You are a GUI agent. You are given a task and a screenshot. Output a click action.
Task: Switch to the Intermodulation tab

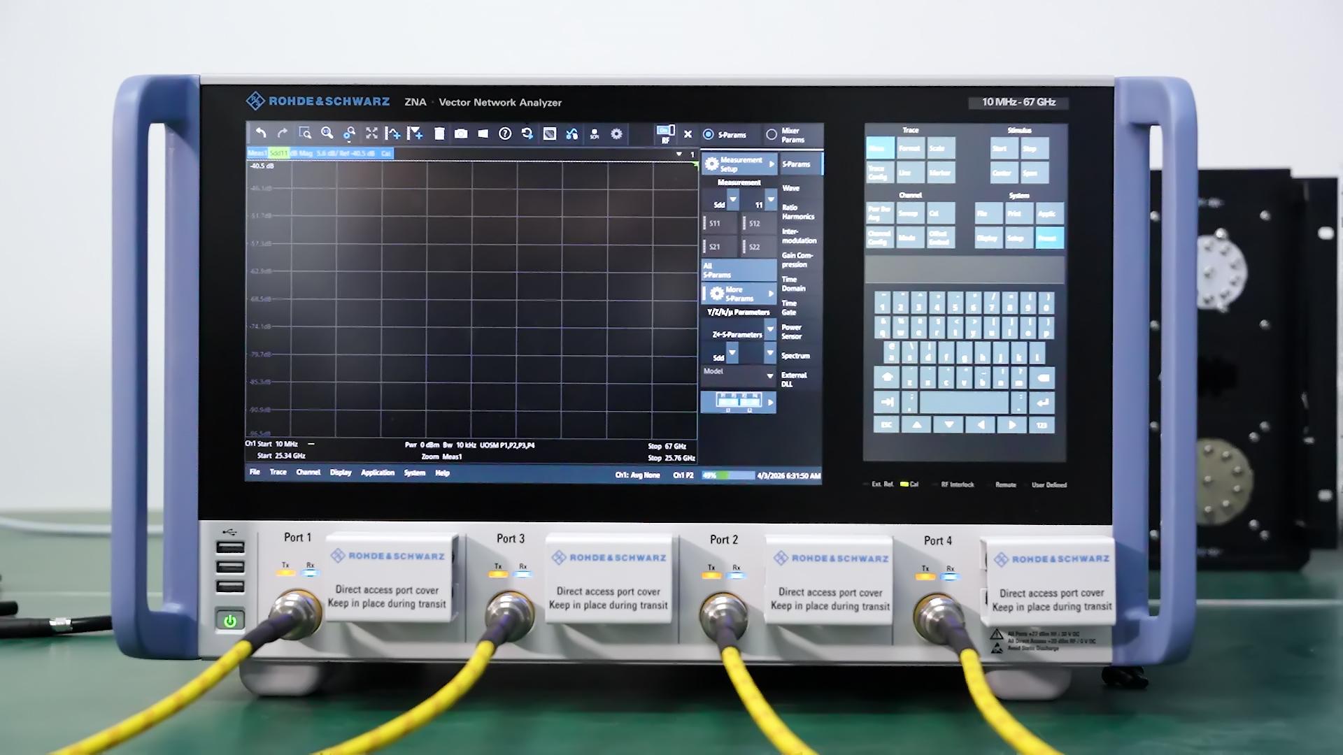(799, 236)
